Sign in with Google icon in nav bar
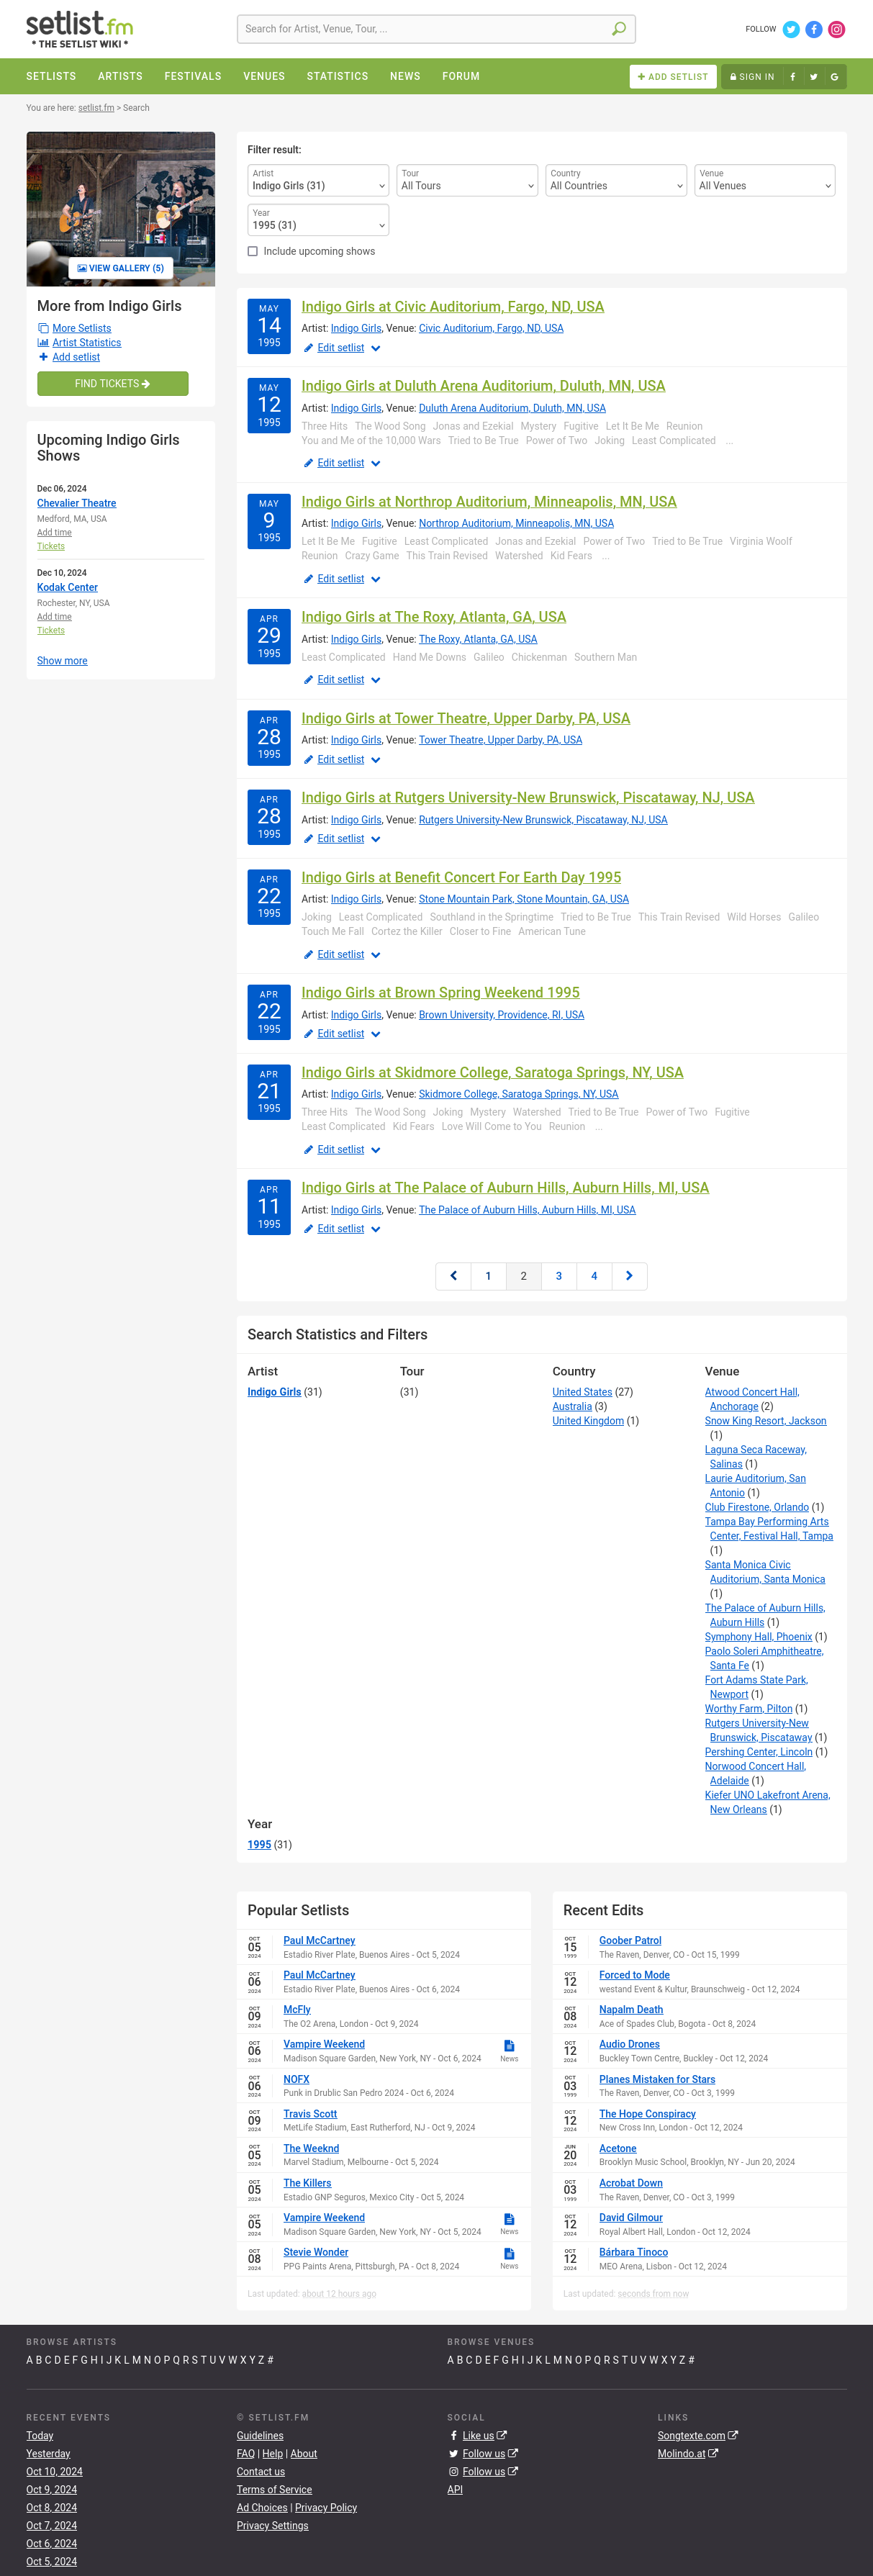This screenshot has height=2576, width=873. coord(835,77)
